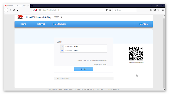
Task: Open the site information icon in address bar
Action: [34, 10]
